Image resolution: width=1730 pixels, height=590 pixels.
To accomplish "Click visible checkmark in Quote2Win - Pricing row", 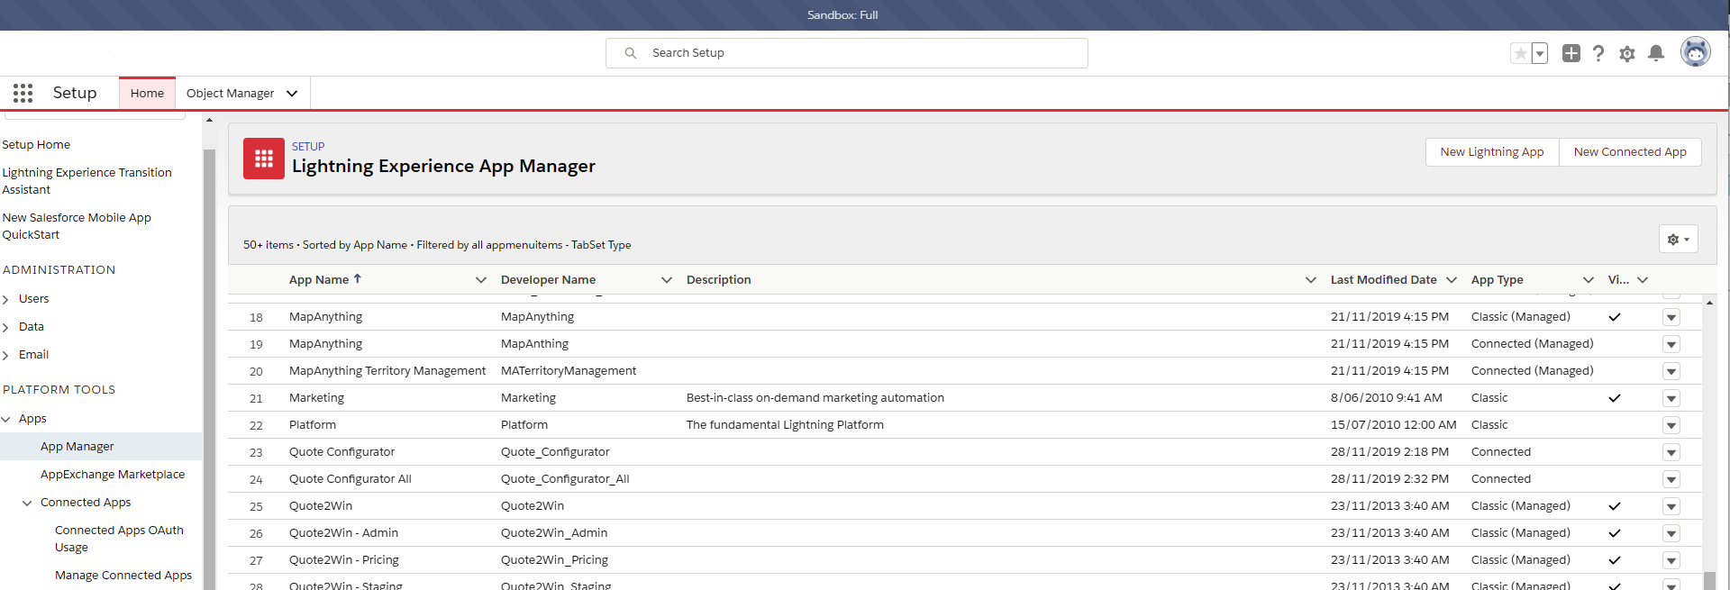I will 1614,560.
